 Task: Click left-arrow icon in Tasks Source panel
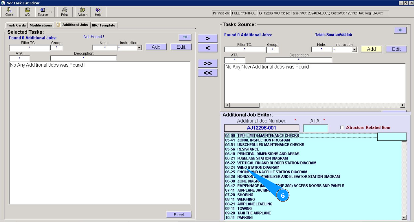(400, 30)
